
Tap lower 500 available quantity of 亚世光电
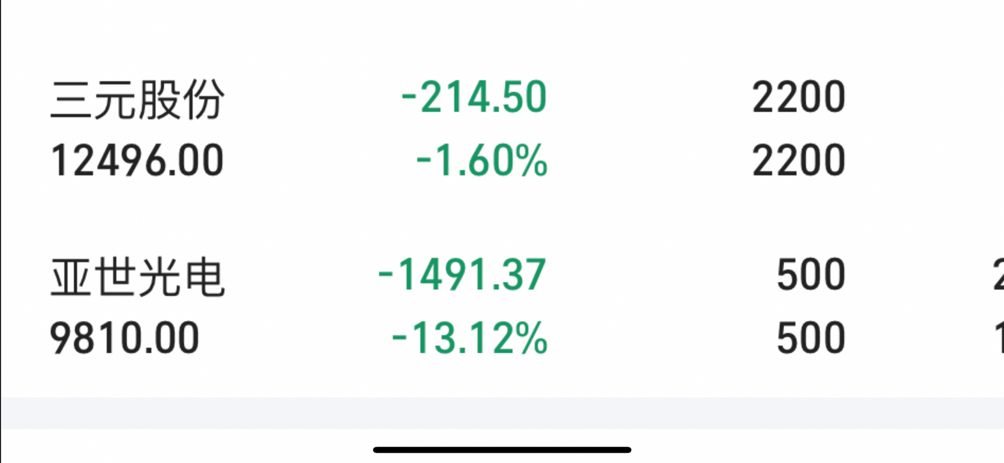click(811, 338)
